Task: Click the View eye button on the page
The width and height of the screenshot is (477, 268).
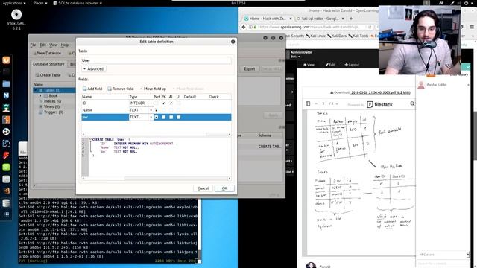Action: click(x=309, y=65)
